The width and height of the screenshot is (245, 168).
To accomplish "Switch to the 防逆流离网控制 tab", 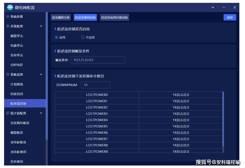I will tap(85, 18).
